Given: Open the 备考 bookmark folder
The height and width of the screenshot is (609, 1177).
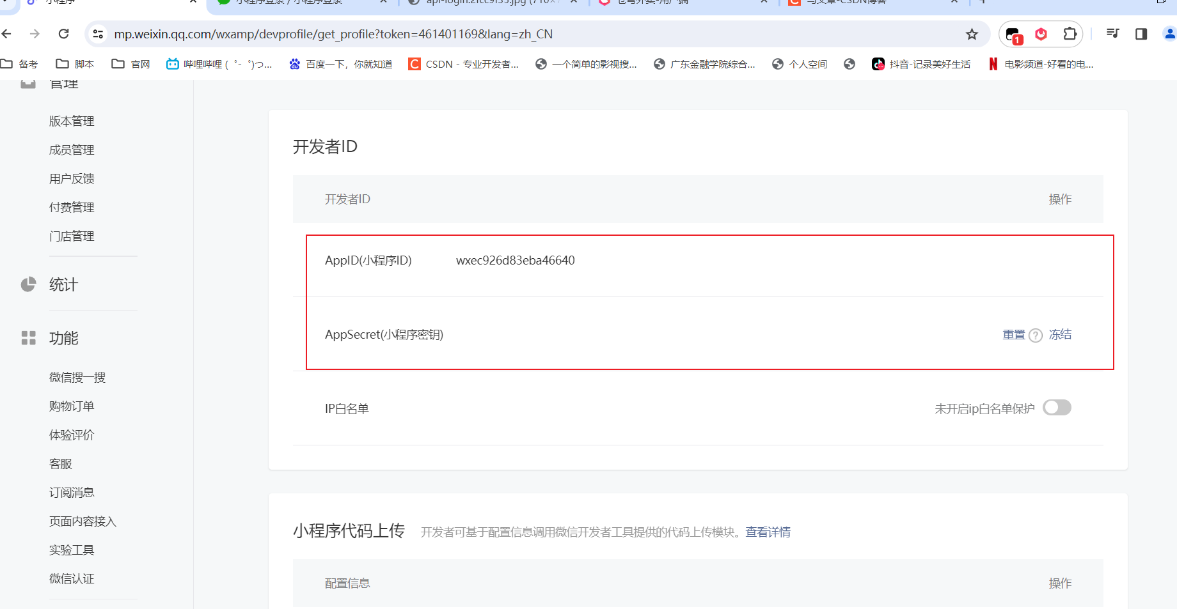Looking at the screenshot, I should coord(19,64).
